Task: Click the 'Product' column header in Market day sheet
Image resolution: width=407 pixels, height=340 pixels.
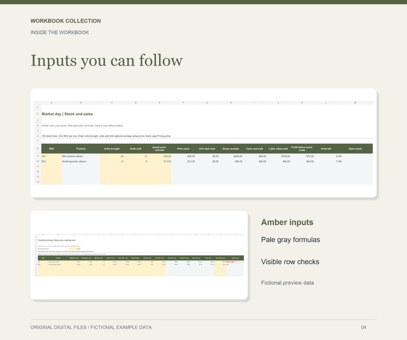Action: point(81,149)
